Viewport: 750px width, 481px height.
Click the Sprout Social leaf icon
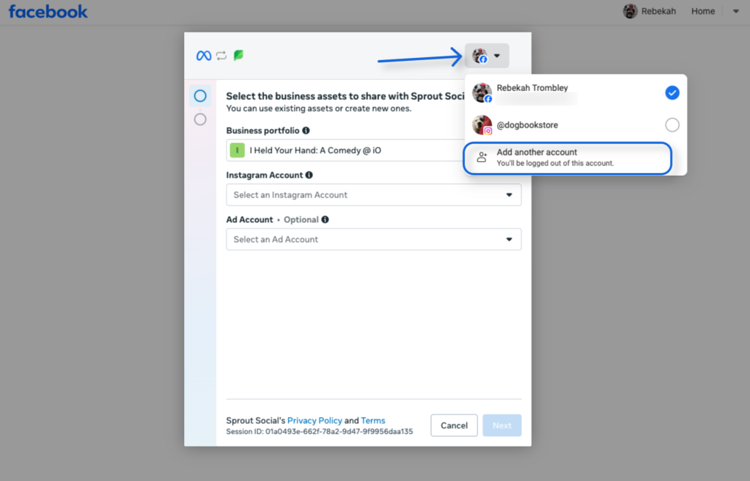click(x=238, y=56)
